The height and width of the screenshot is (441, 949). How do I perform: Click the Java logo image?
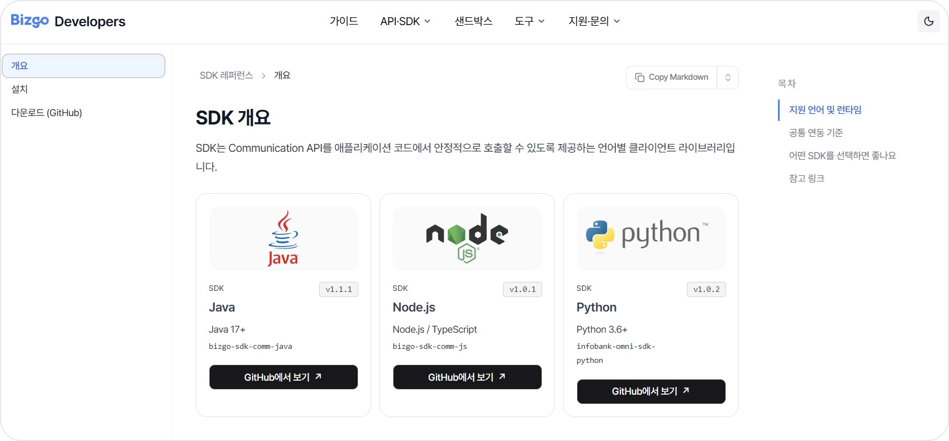click(283, 238)
